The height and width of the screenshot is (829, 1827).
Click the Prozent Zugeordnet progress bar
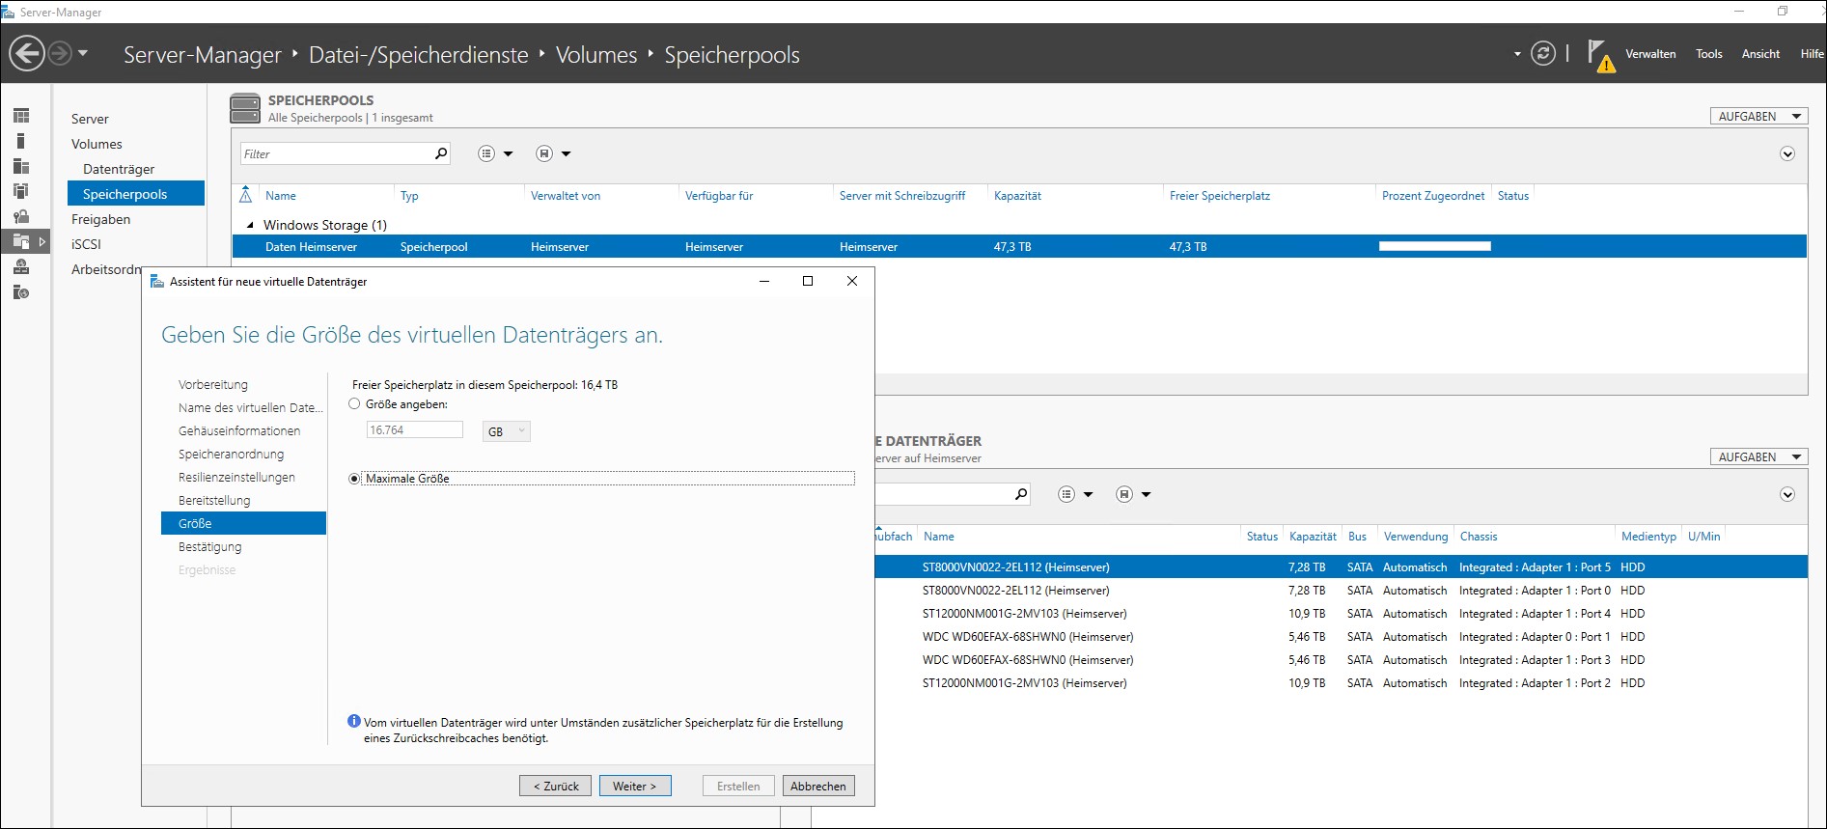click(x=1435, y=246)
